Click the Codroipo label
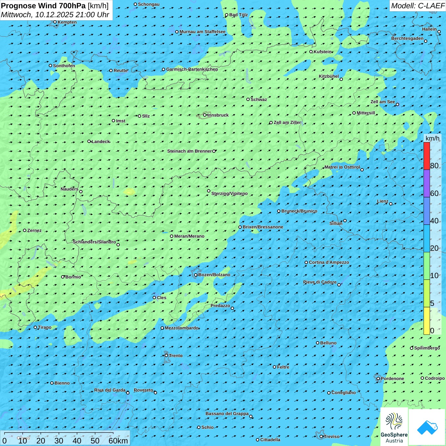This screenshot has height=446, width=446. [435, 378]
